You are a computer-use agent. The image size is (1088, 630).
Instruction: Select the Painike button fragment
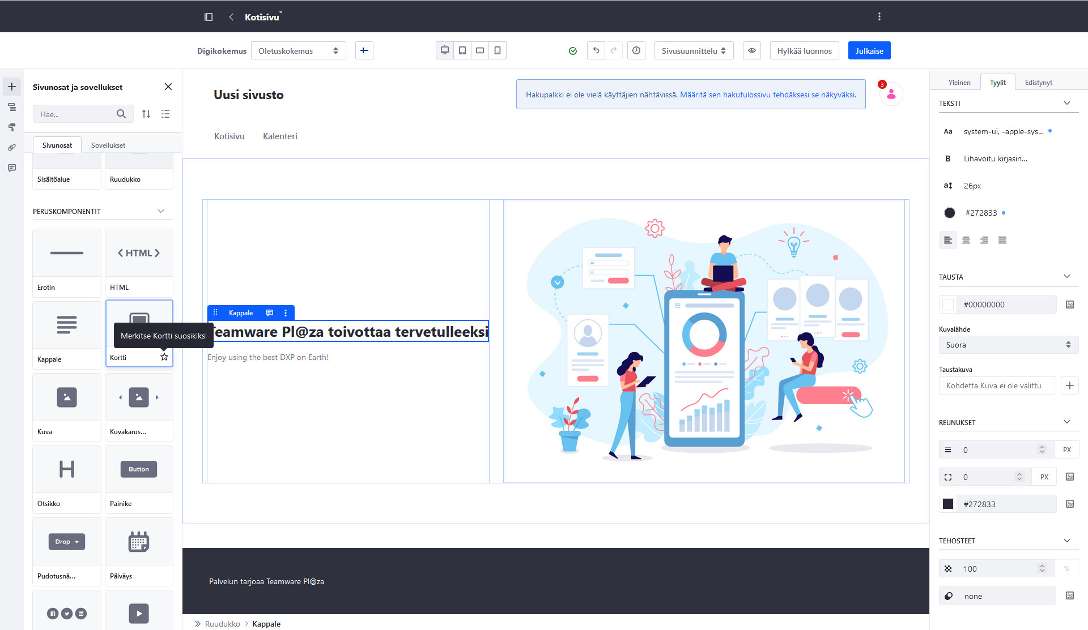pyautogui.click(x=139, y=479)
